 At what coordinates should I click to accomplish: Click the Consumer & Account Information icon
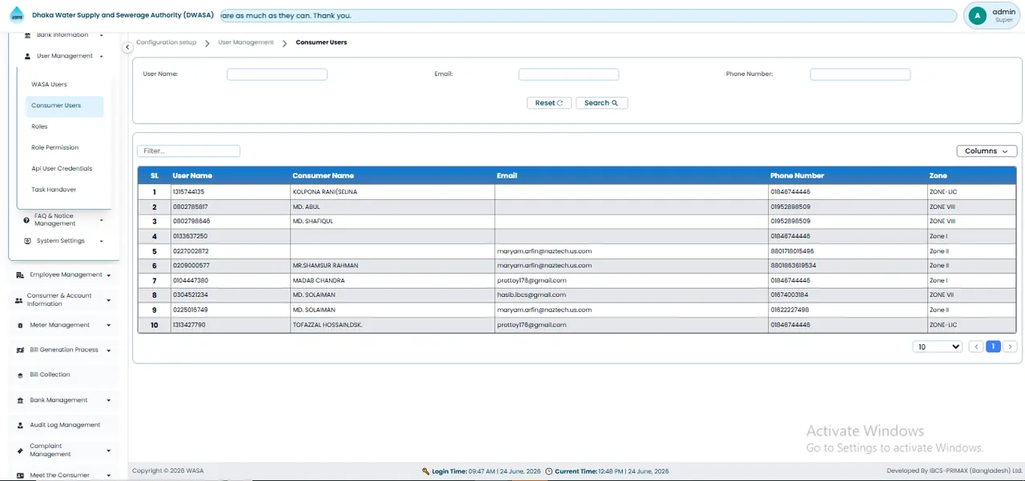tap(19, 299)
